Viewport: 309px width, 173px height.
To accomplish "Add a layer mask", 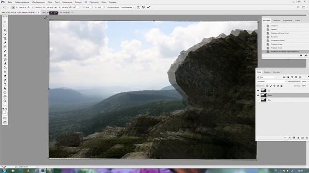I will 294,138.
